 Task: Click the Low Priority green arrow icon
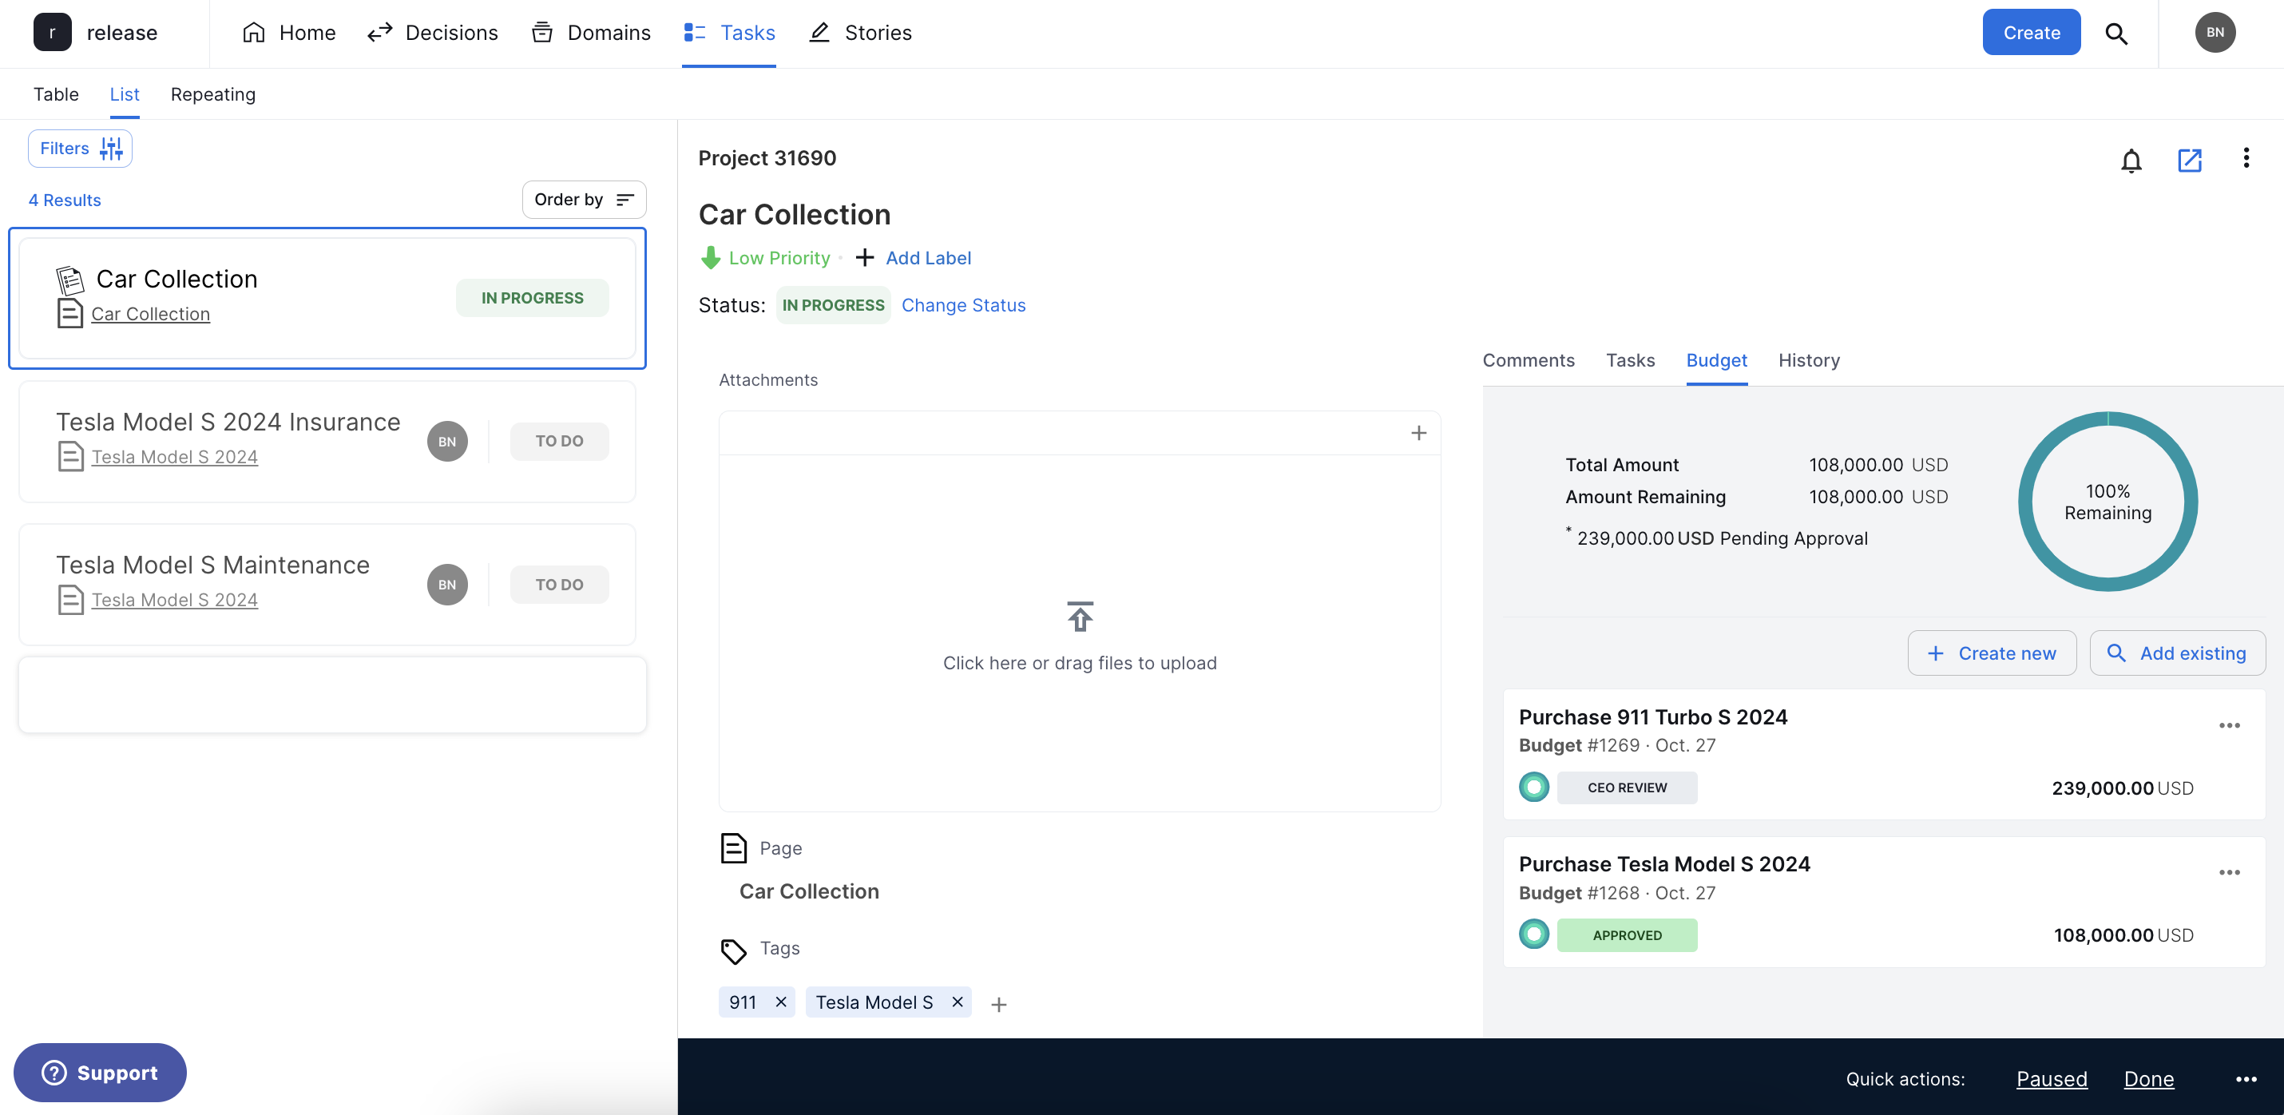[710, 258]
